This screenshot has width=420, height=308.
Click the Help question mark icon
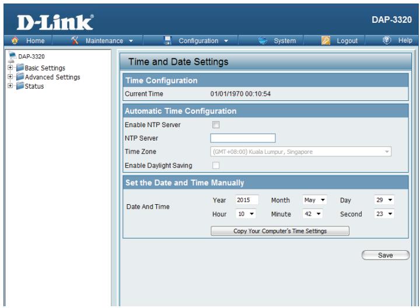387,40
